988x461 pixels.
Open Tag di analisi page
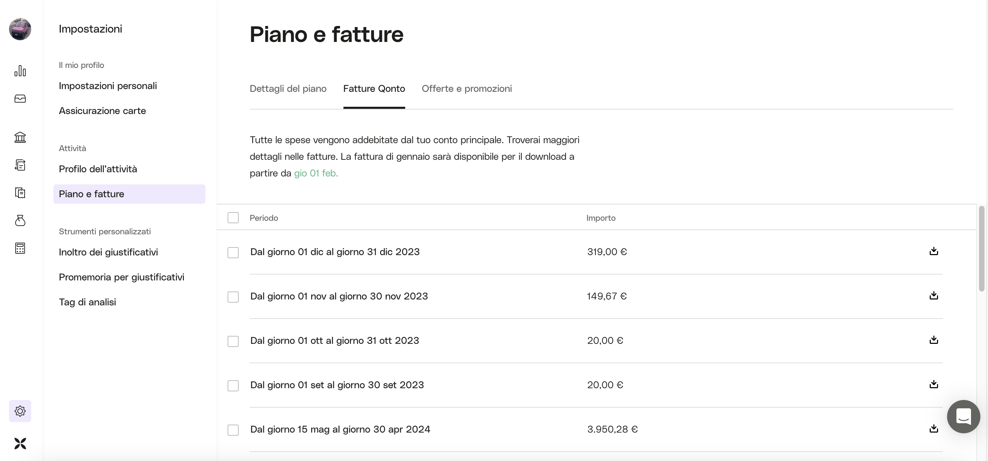[x=87, y=302]
